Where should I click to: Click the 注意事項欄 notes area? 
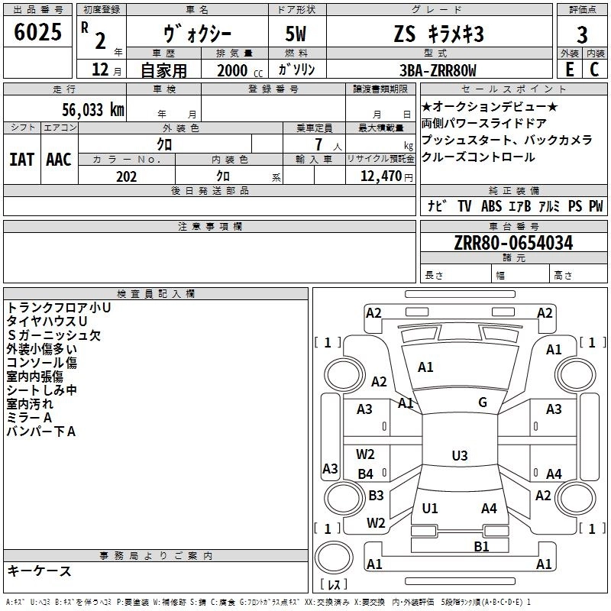[209, 257]
